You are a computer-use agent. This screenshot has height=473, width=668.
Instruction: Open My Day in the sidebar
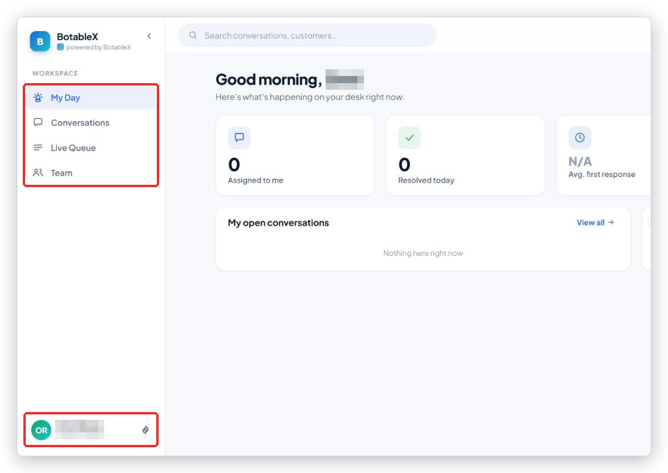(91, 97)
